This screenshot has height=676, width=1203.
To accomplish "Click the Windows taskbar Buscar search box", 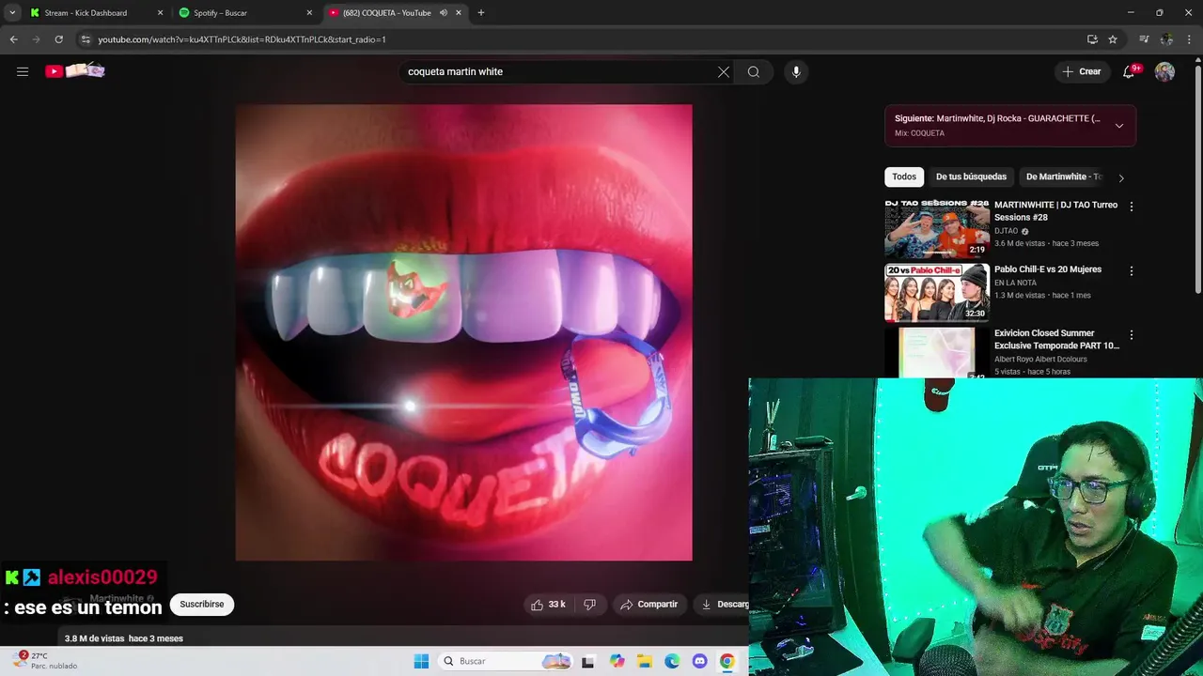I will pos(505,661).
